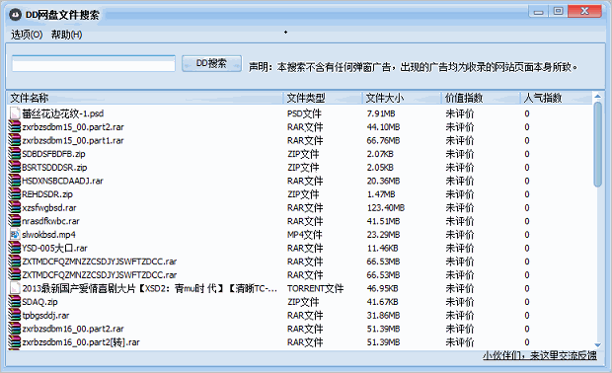
Task: Select file name zxrbzsdbm16_00.part2.rar
Action: [73, 329]
